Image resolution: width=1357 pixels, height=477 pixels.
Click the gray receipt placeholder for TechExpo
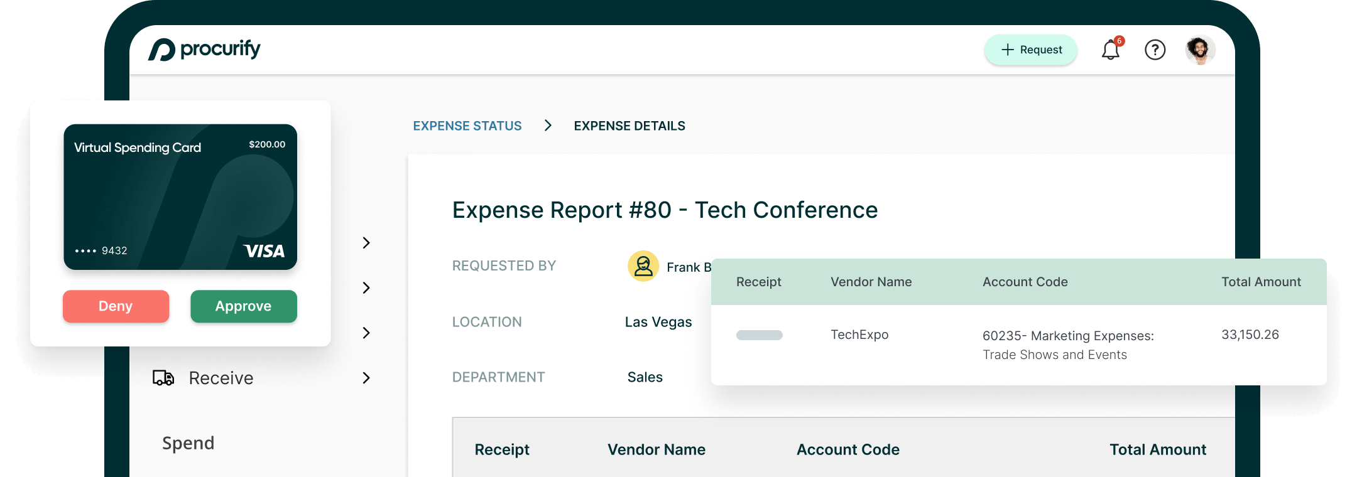click(x=759, y=335)
